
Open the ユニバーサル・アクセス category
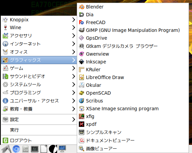pyautogui.click(x=39, y=101)
